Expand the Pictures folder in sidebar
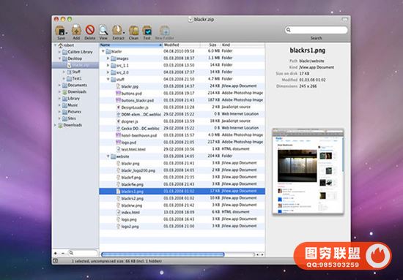Screen dimensions: 403x280 [59, 112]
